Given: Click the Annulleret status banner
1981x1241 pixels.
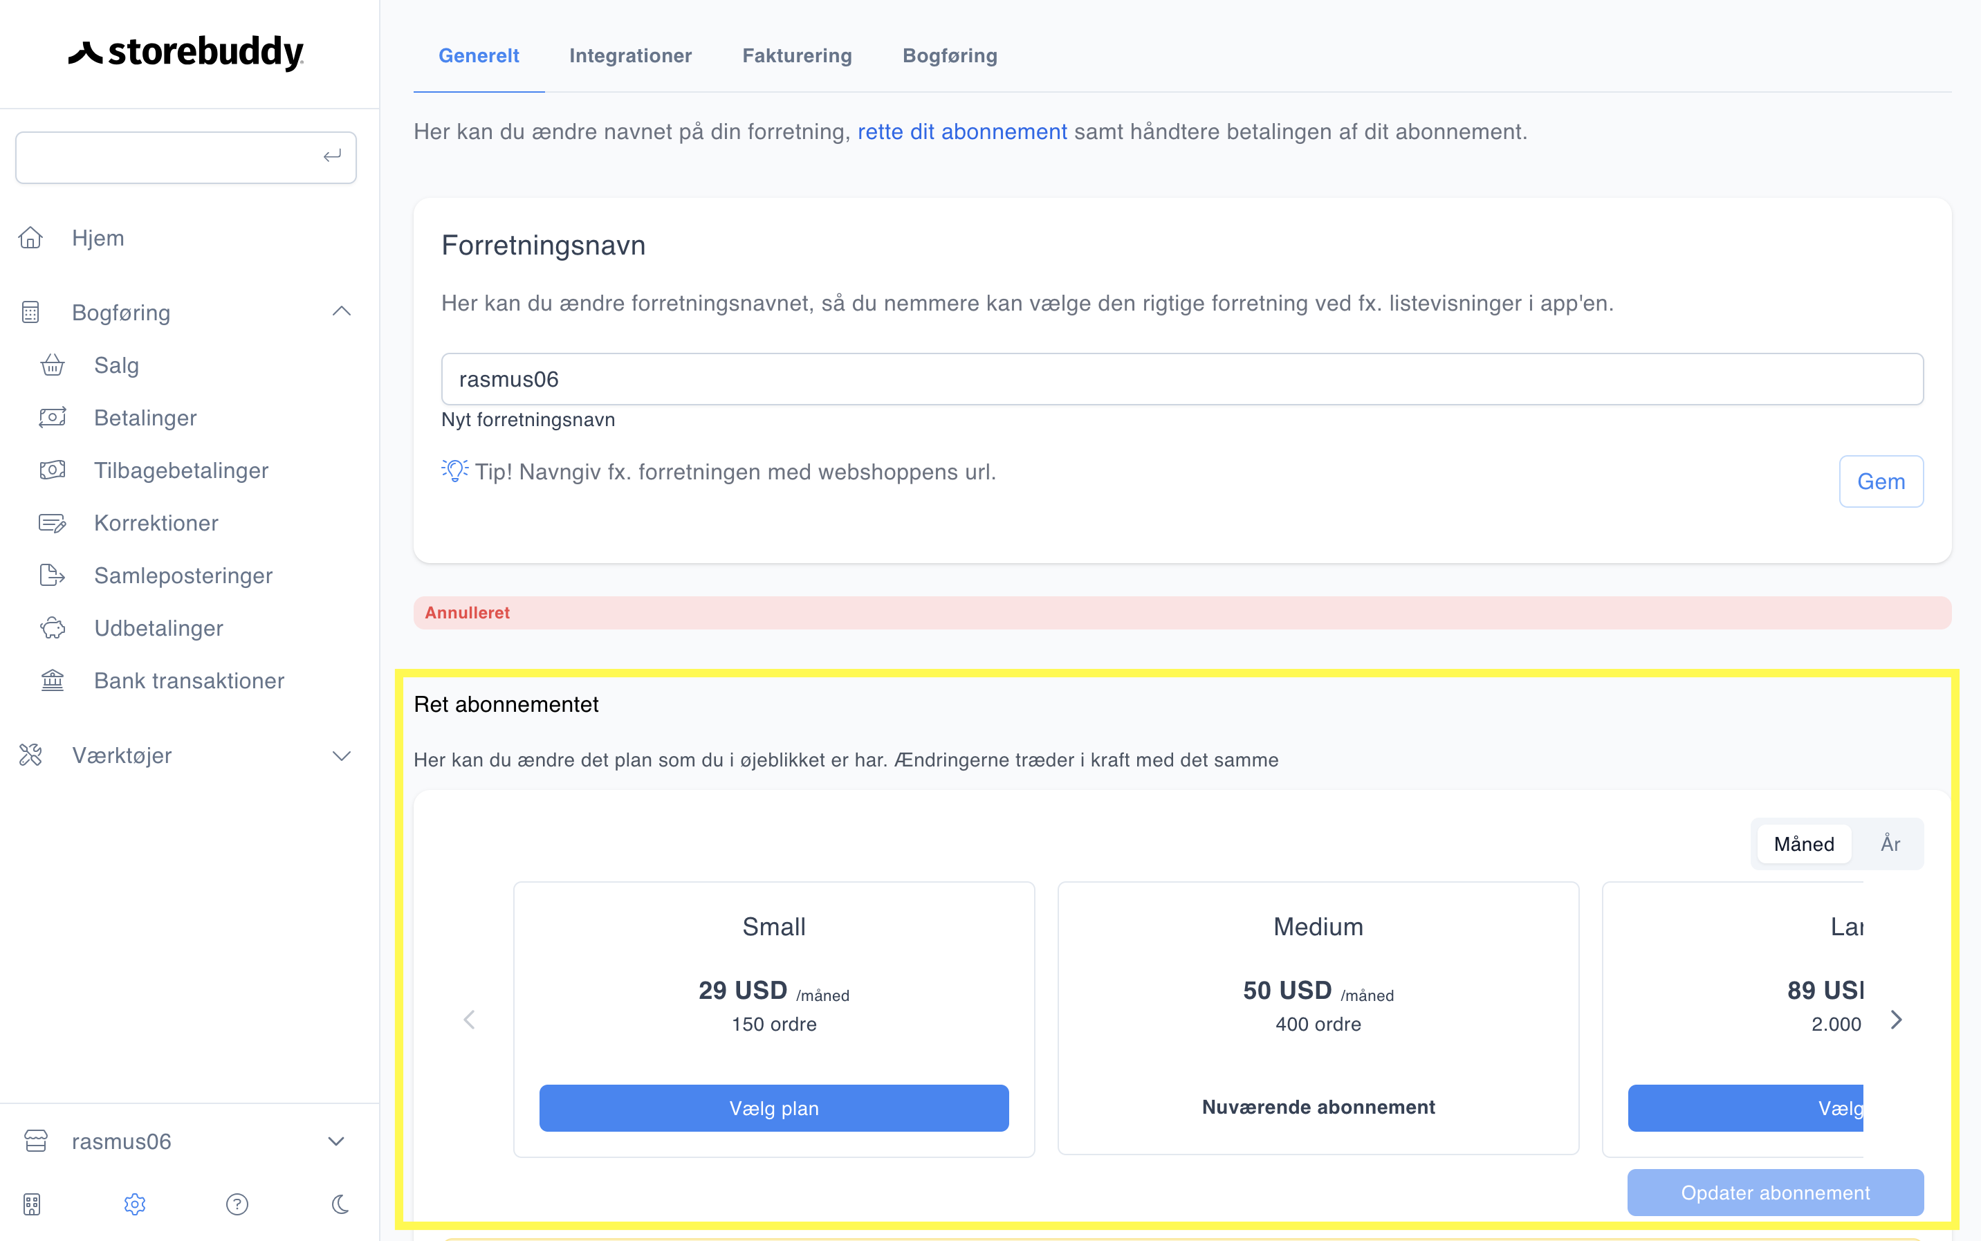Looking at the screenshot, I should pos(1181,613).
